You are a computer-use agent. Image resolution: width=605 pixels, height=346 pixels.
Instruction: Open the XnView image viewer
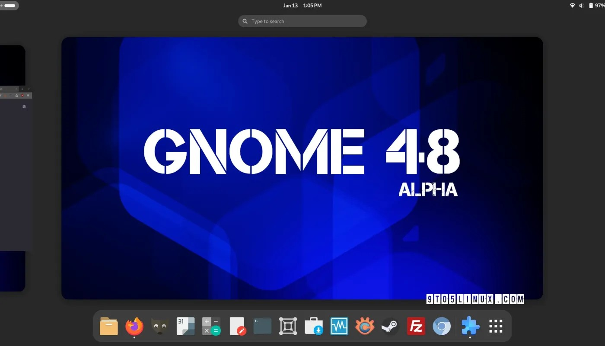point(364,326)
